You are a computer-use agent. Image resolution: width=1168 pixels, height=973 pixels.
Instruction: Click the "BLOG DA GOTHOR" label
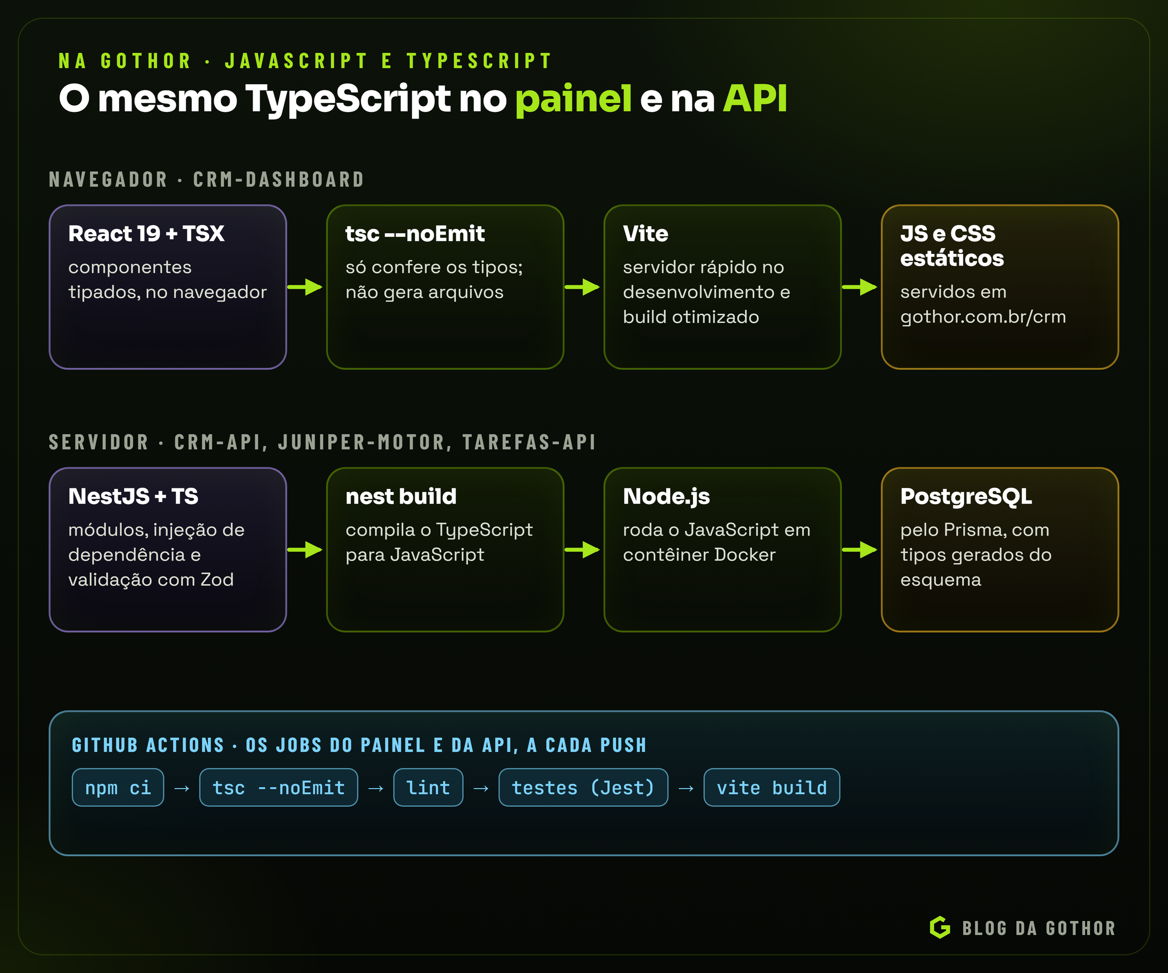(1039, 928)
